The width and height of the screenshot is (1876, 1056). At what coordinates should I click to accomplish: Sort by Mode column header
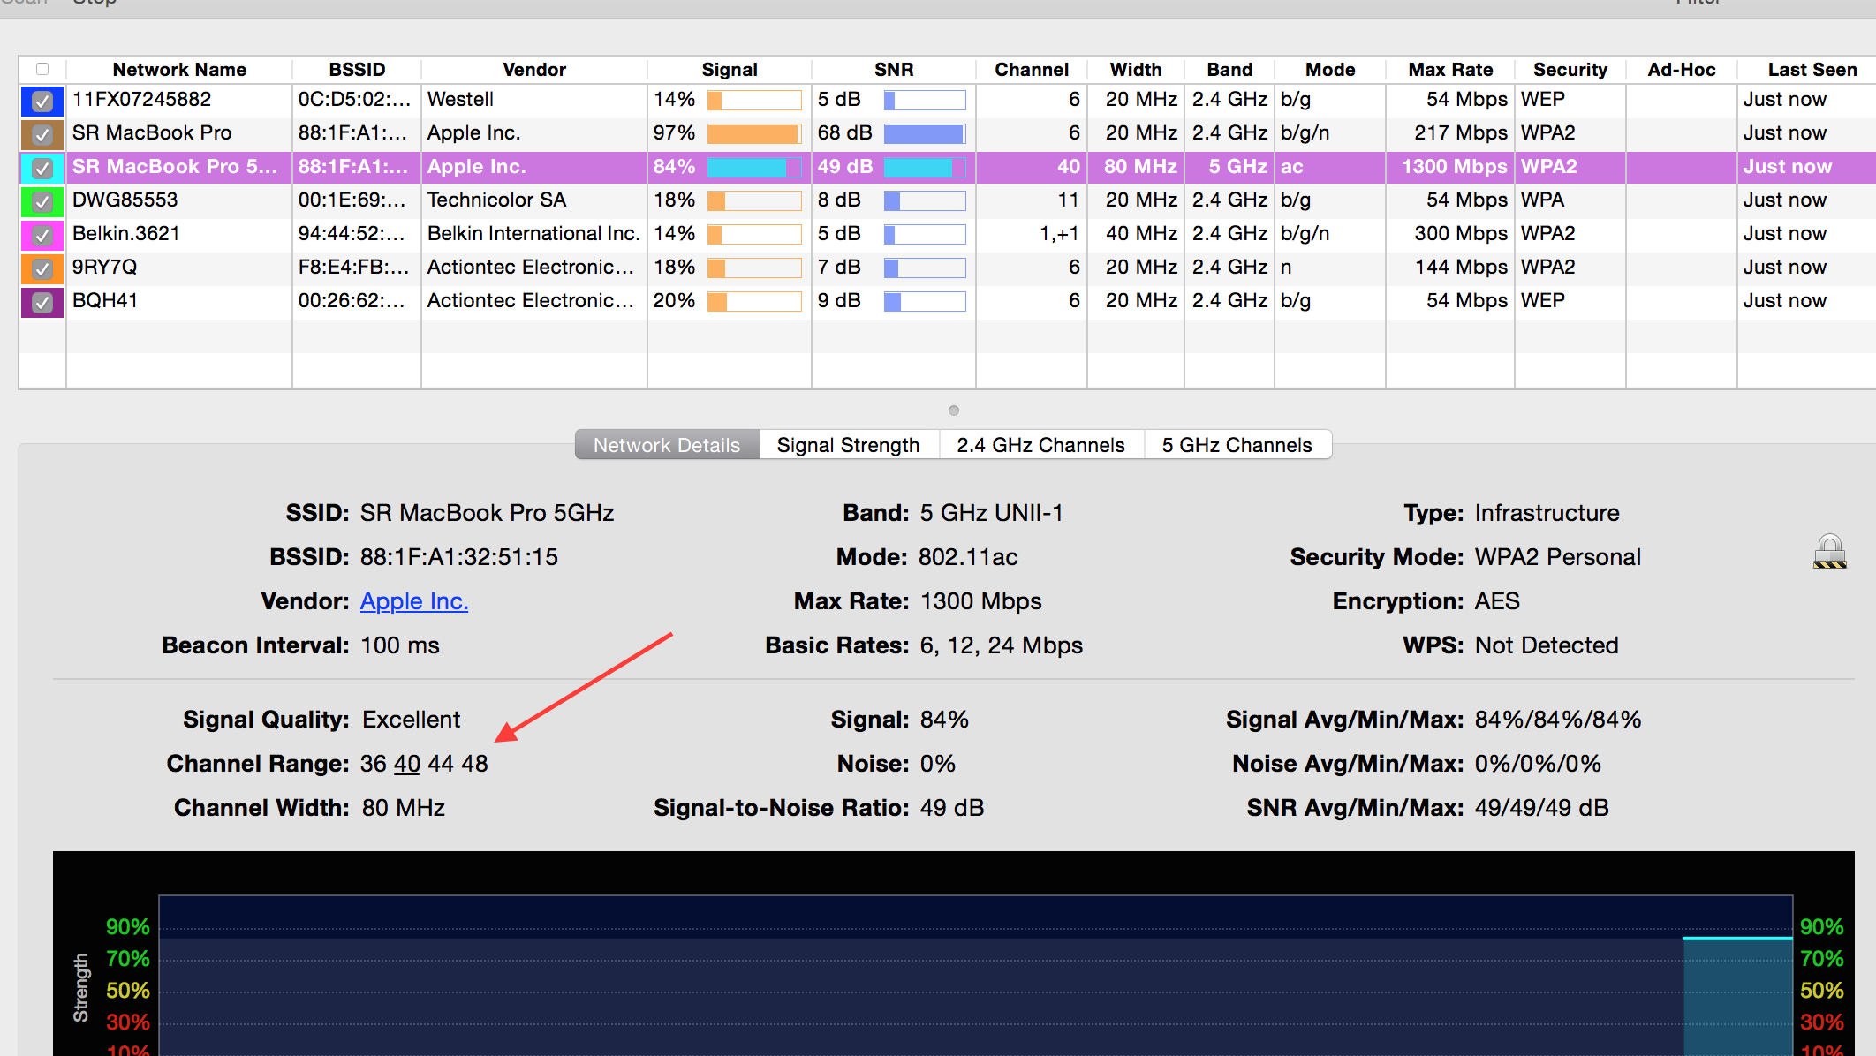pos(1330,70)
